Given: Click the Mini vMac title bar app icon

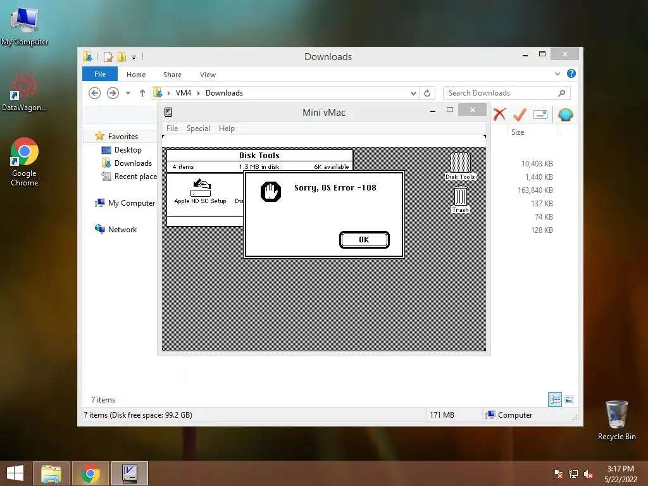Looking at the screenshot, I should (168, 113).
